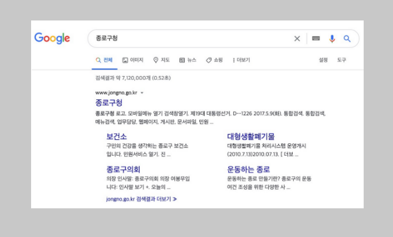Click the 전체 tab magnifier icon

(99, 60)
